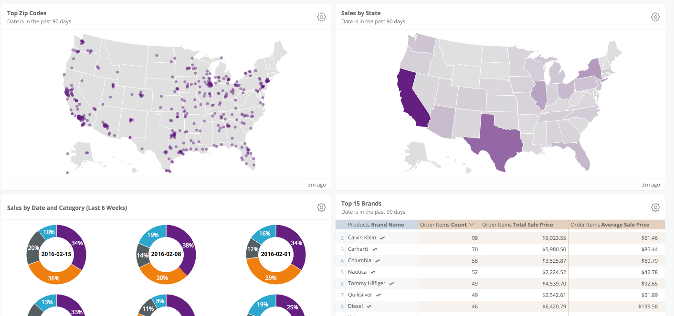This screenshot has width=674, height=316.
Task: Click the 2016-02-01 donut center label
Action: click(x=276, y=254)
